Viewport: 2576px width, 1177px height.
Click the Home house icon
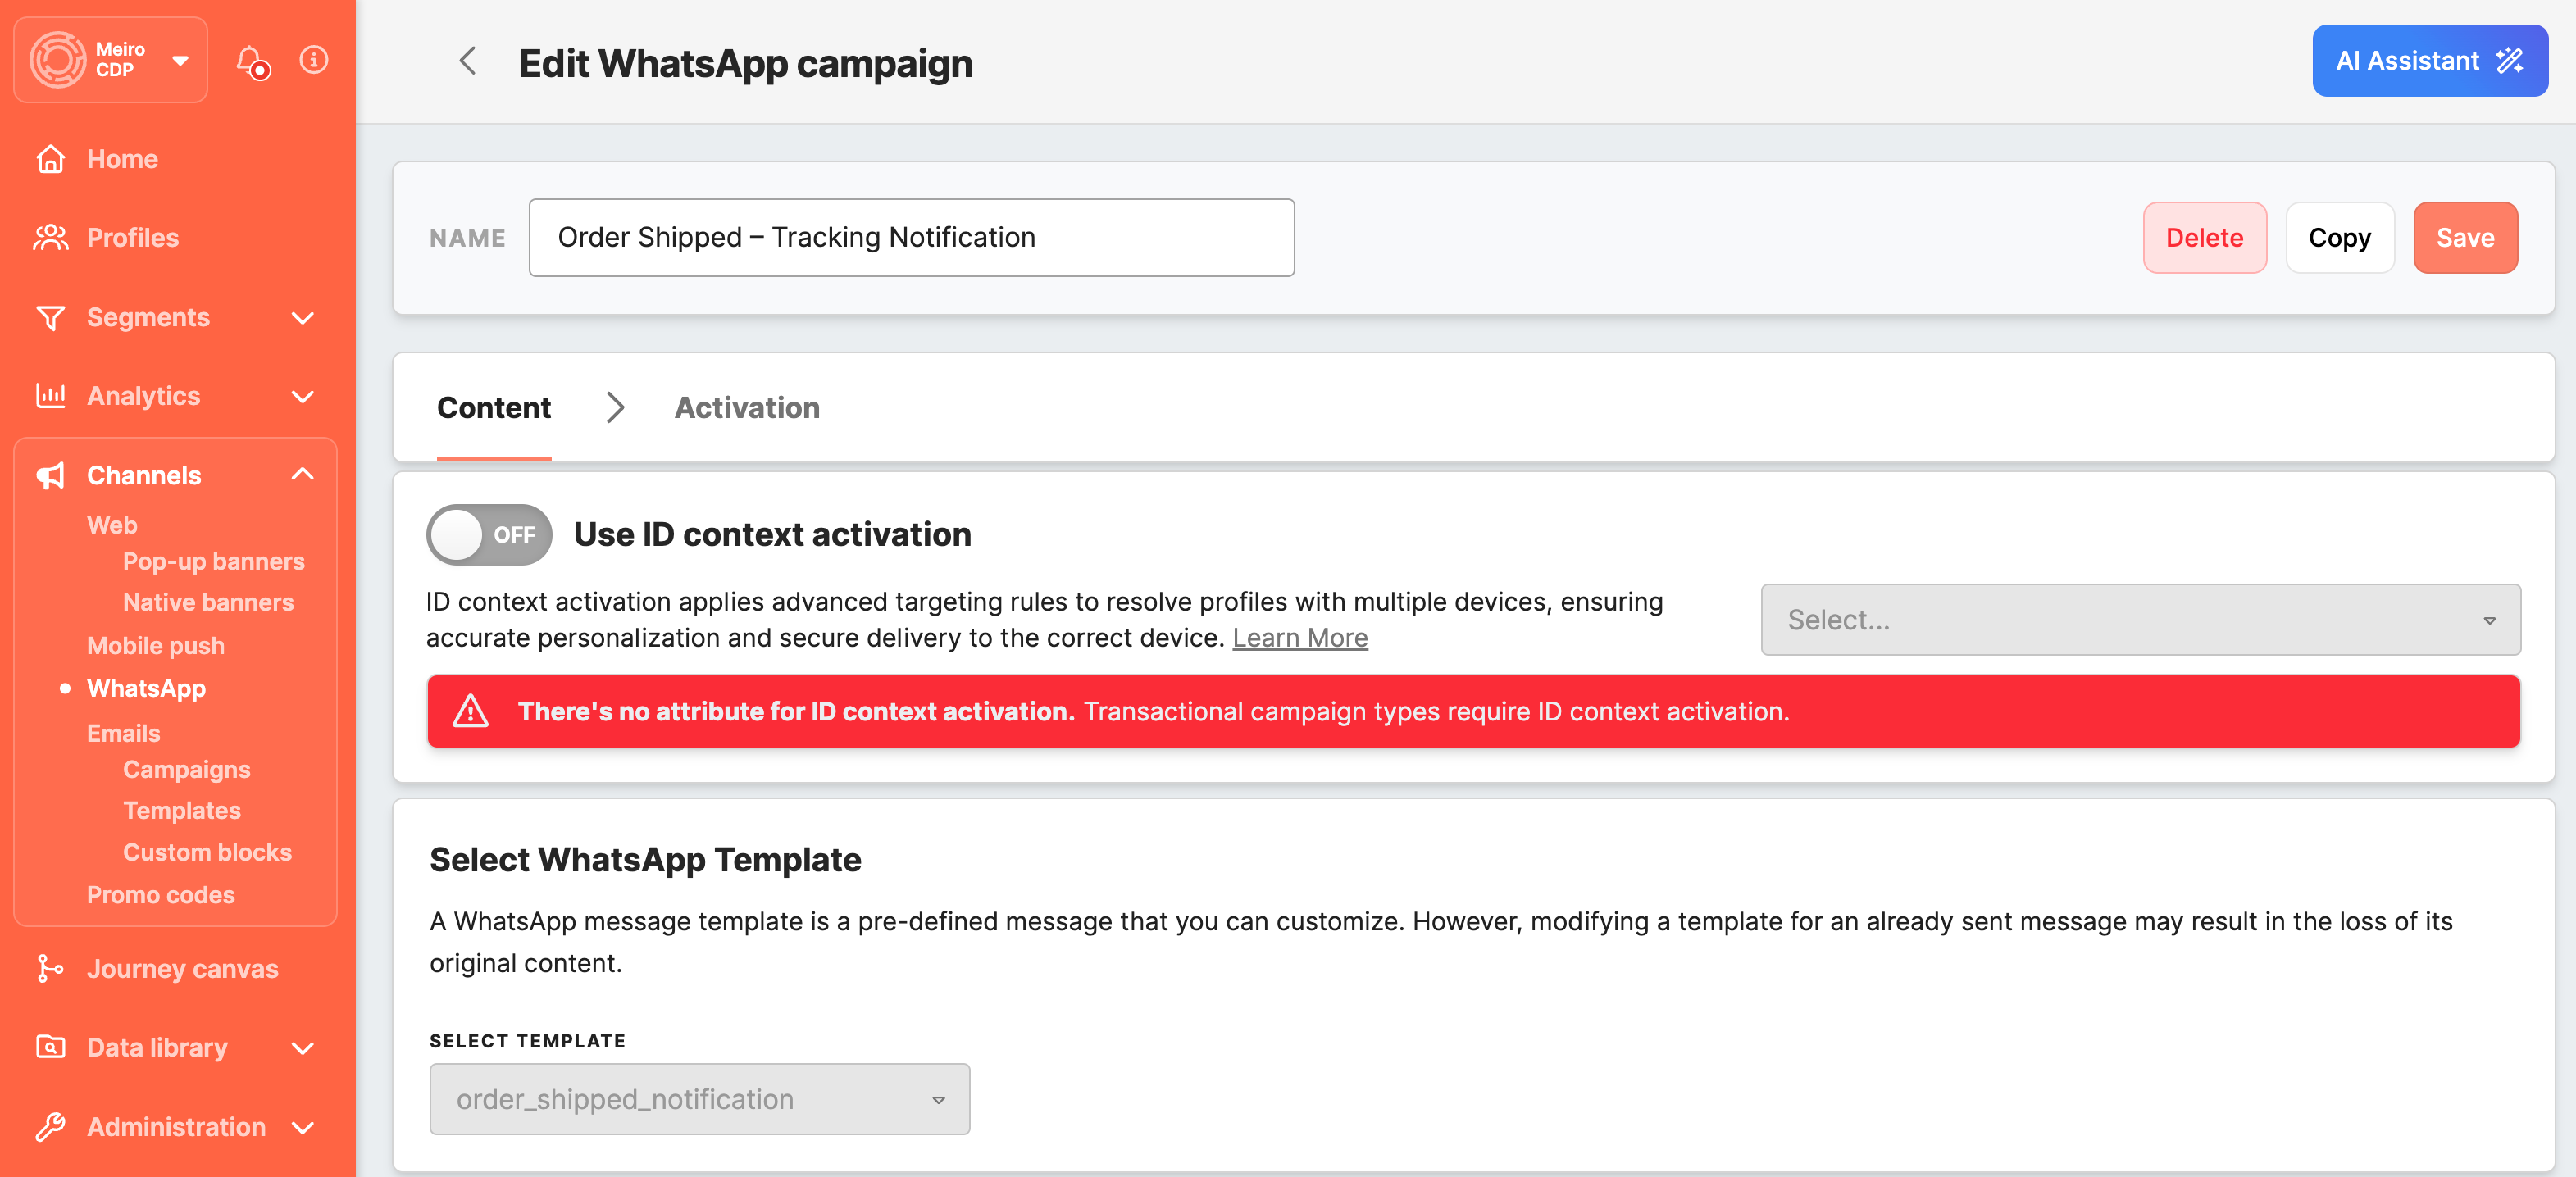[50, 159]
